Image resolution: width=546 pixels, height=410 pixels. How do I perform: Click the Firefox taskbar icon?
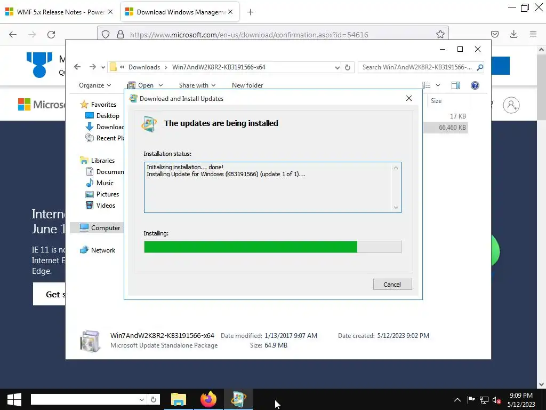click(208, 399)
